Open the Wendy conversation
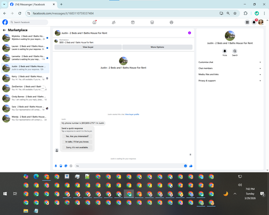The width and height of the screenshot is (269, 215). pos(25,118)
